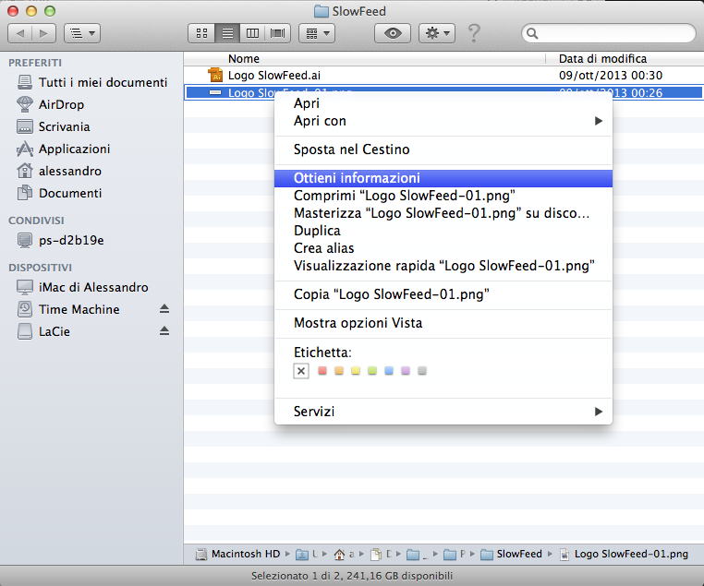Choose Sposta nel Cestino
Viewport: 704px width, 586px height.
[443, 149]
